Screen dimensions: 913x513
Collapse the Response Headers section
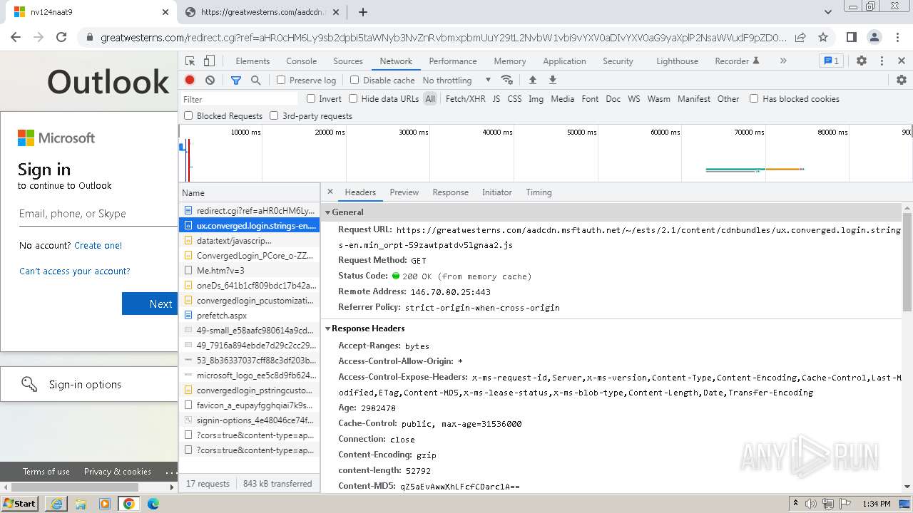(x=328, y=328)
